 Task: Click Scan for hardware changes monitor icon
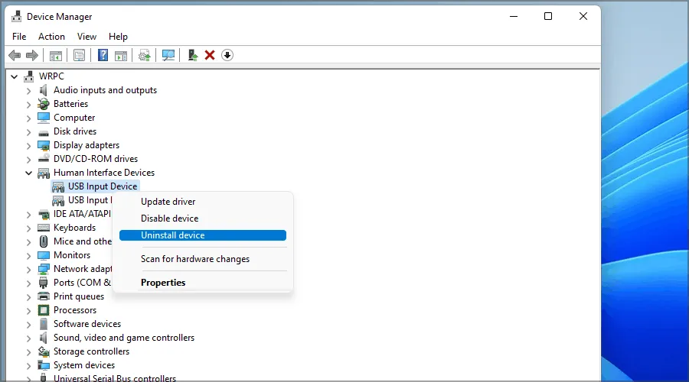pyautogui.click(x=168, y=55)
